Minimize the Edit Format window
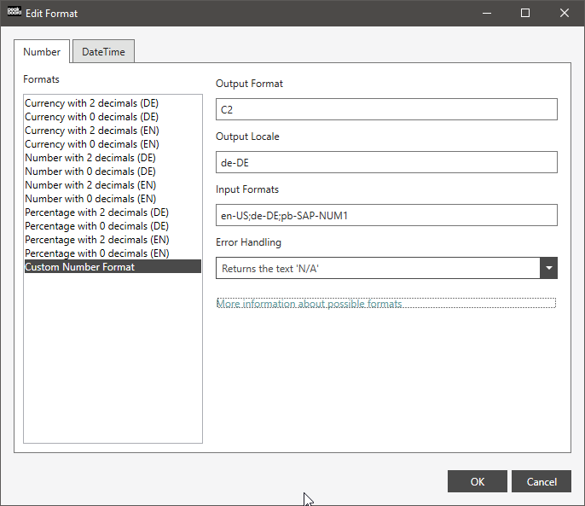 [486, 13]
